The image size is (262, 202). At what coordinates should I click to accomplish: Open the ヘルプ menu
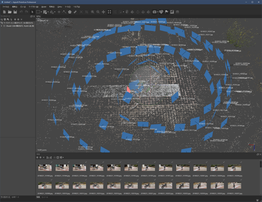point(77,7)
